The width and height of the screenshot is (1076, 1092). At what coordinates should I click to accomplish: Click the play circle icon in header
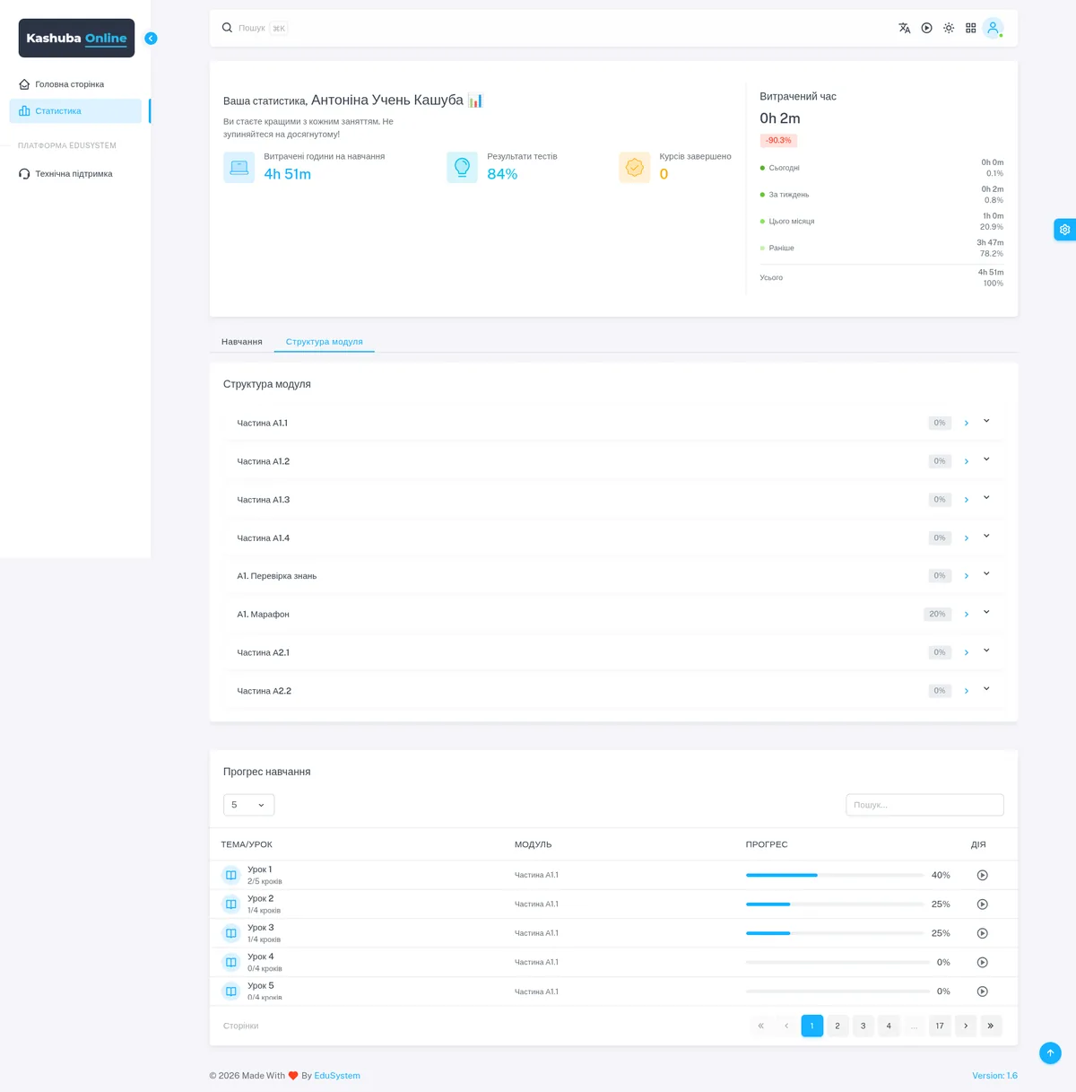tap(926, 28)
